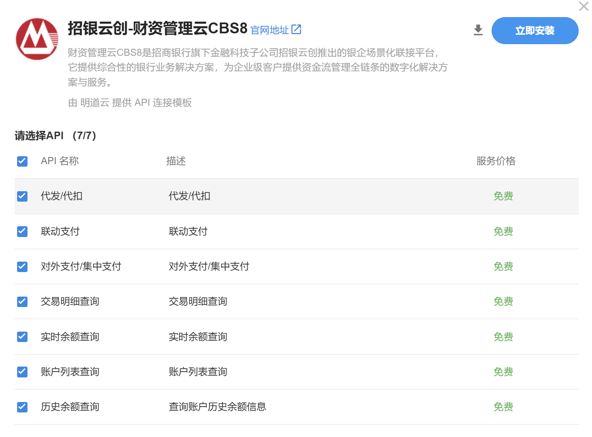Click the 招银云创 red logo
The width and height of the screenshot is (592, 437).
click(37, 39)
